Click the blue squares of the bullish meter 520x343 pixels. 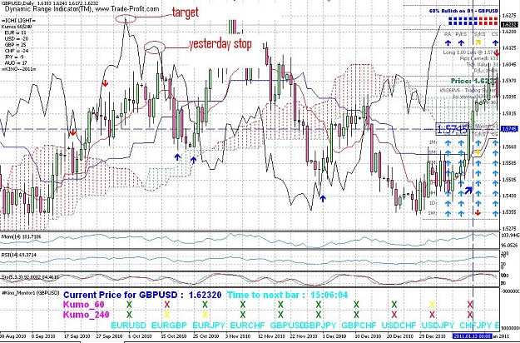pyautogui.click(x=463, y=21)
